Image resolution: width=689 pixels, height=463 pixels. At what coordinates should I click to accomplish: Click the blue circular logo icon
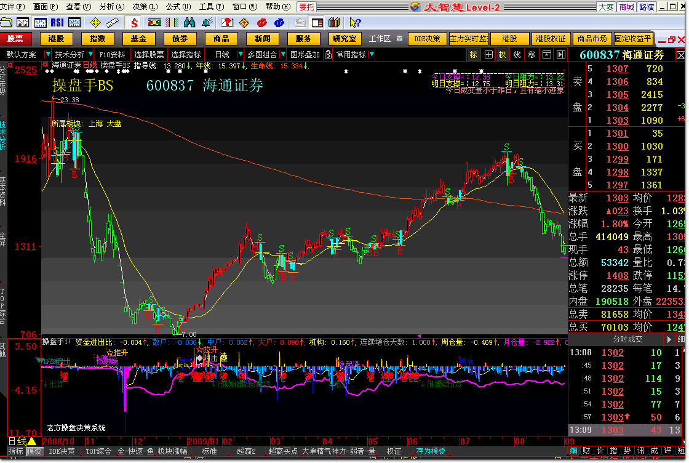tap(279, 22)
